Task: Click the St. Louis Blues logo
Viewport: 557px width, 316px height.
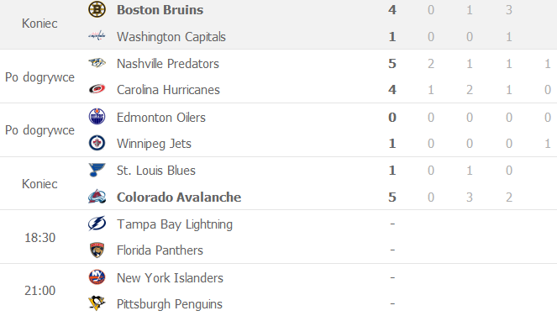Action: pos(97,170)
